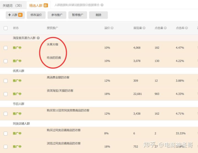Click help icon after 人群数据和关键词数据 notice

pyautogui.click(x=102, y=5)
